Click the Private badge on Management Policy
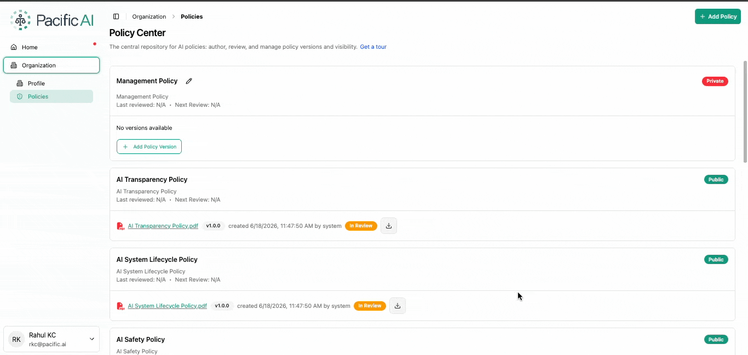The height and width of the screenshot is (355, 748). point(715,81)
